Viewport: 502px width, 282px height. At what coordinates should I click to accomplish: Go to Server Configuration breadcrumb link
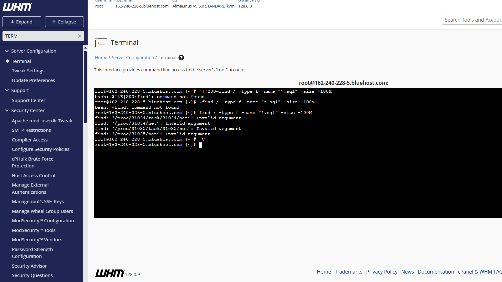coord(133,58)
